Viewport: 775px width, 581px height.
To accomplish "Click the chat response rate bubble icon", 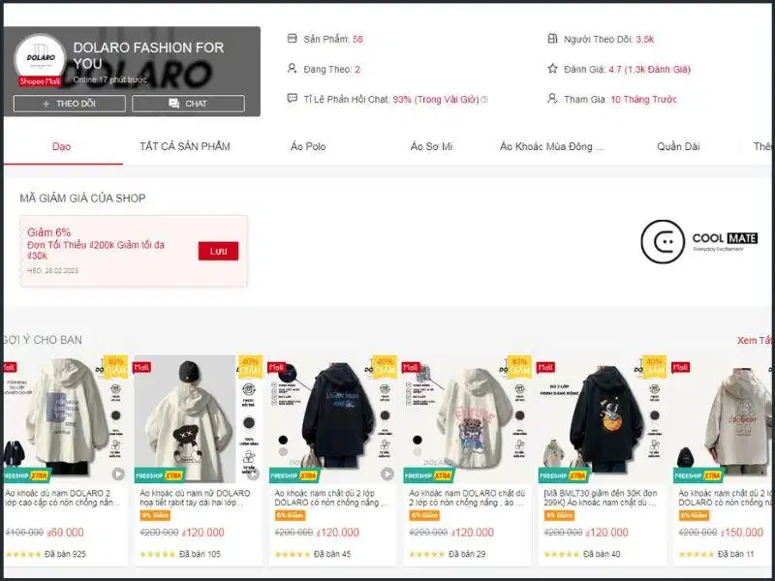I will coord(293,99).
